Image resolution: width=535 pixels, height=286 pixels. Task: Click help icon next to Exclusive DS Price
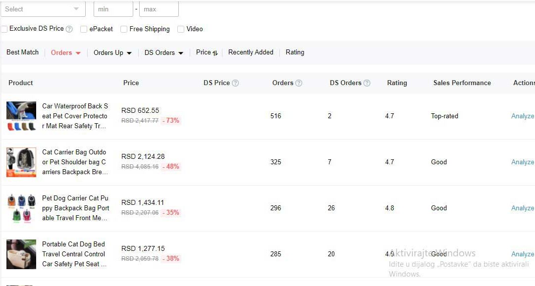pos(69,29)
